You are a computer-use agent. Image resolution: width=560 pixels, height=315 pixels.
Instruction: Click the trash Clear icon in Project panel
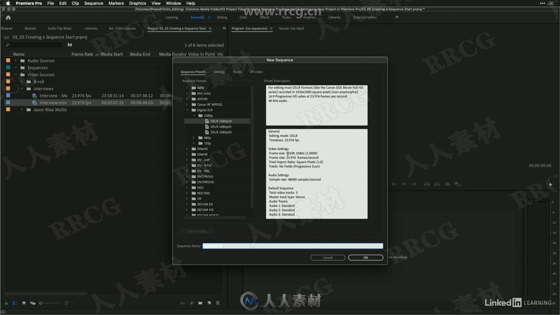tap(218, 303)
